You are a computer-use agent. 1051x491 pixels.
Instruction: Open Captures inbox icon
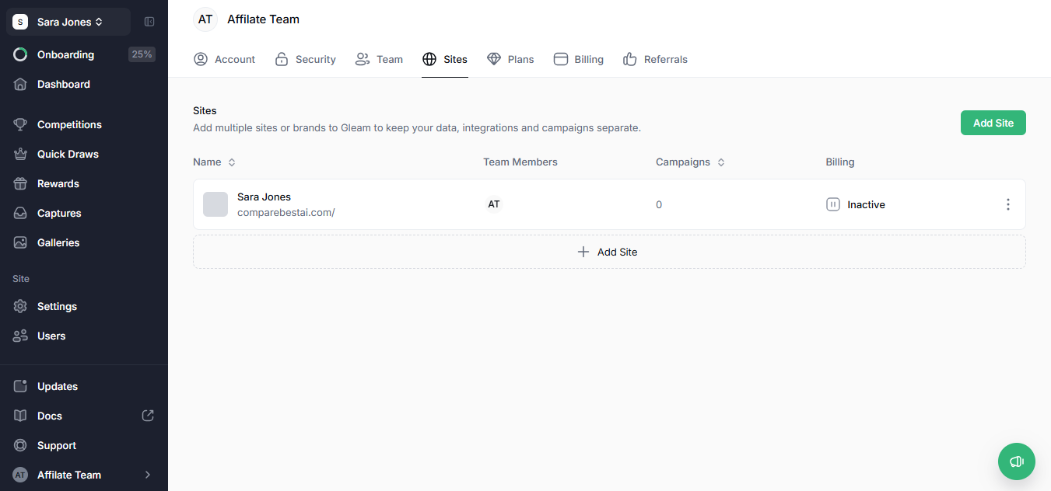(x=20, y=213)
